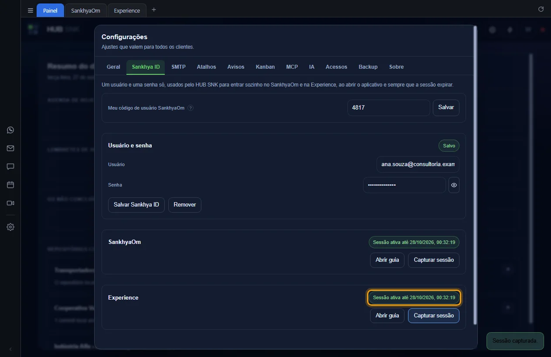This screenshot has width=551, height=357.
Task: Click Capturar sessão in the SankhyaOm section
Action: 434,260
